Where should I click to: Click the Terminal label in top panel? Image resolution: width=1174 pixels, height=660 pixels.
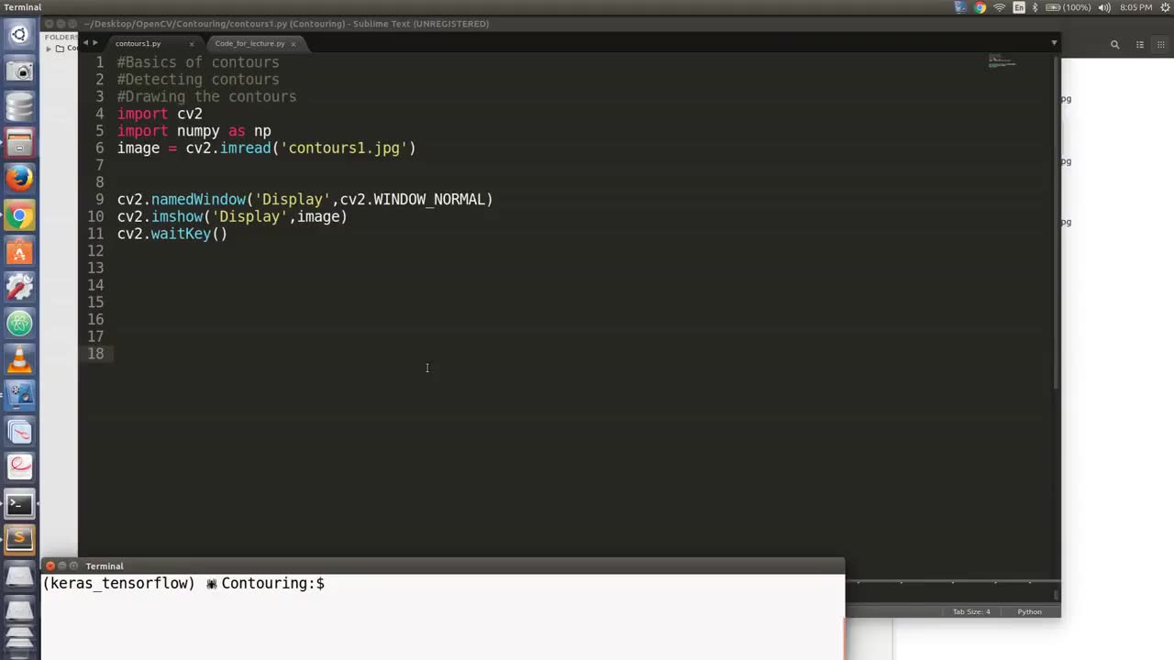[21, 7]
